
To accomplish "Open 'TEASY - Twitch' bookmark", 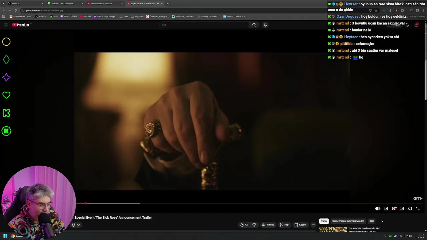I will (x=69, y=16).
